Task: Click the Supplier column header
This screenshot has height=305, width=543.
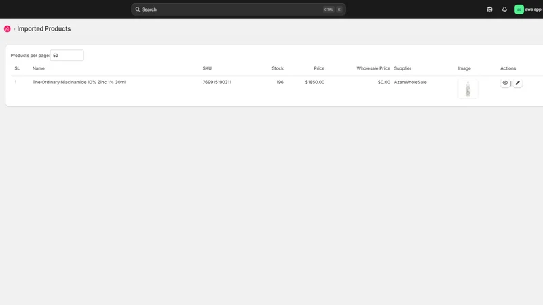Action: tap(402, 68)
